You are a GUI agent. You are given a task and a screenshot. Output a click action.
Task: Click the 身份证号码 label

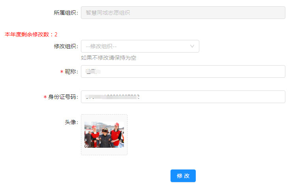63,97
